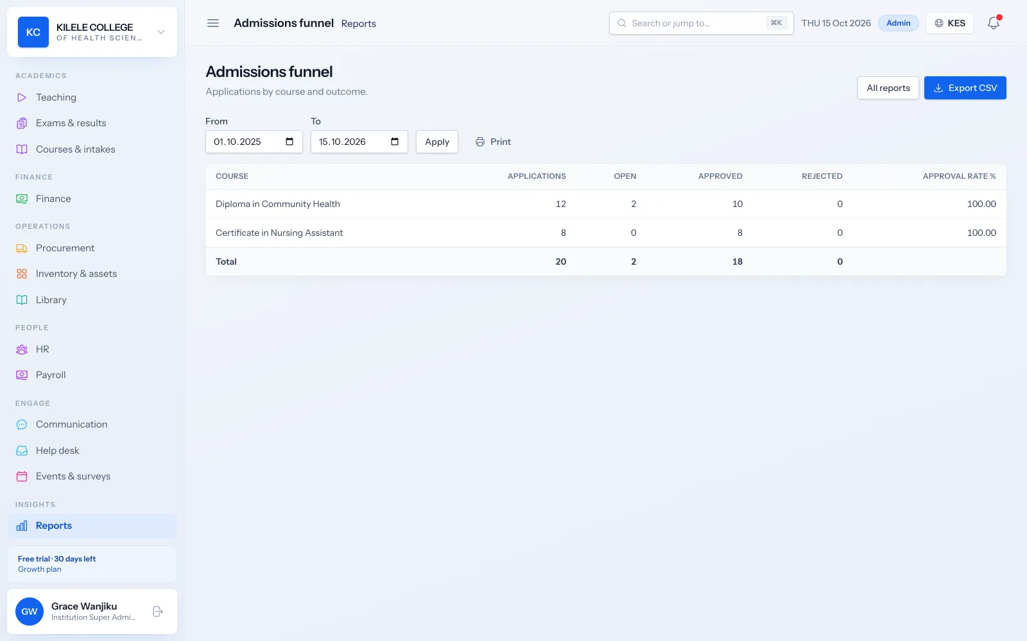Click the Exams & results clipboard icon
Screen dimensions: 1027x641
22,123
